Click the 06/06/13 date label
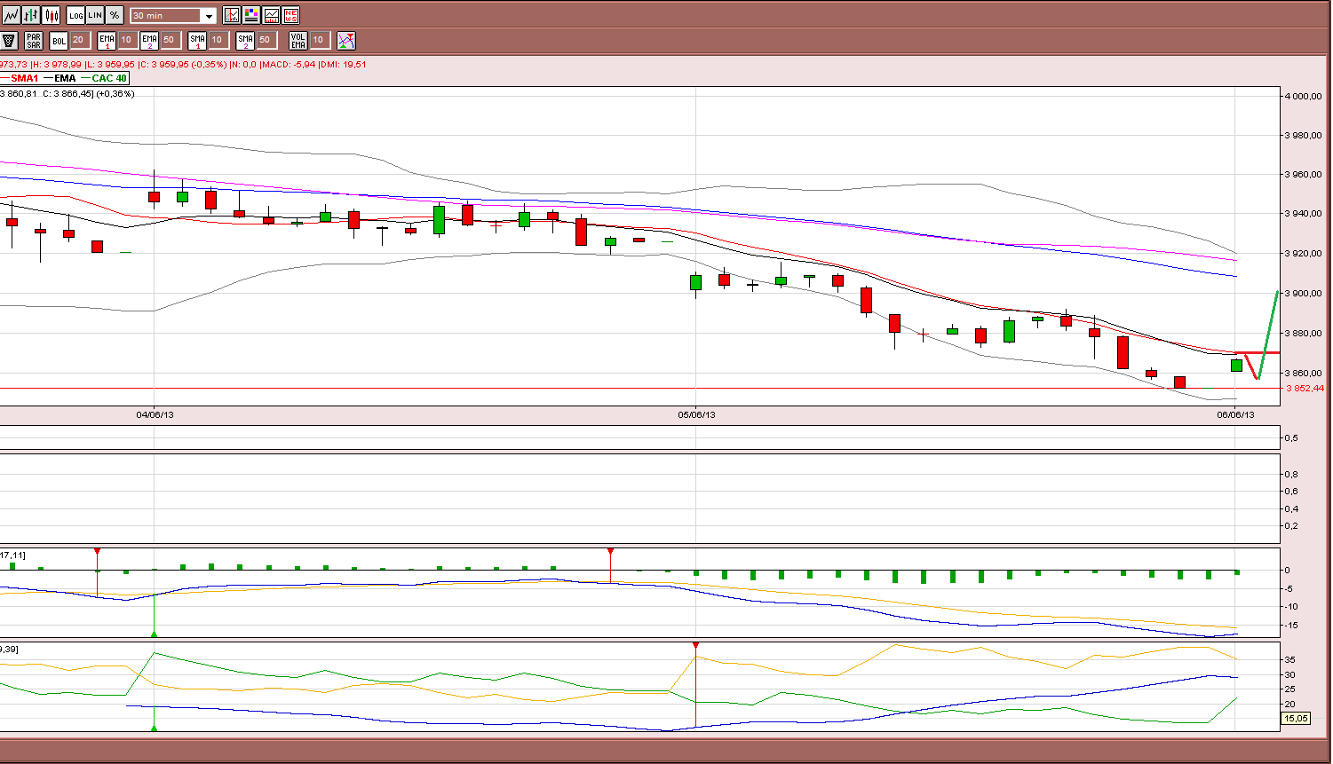1333x764 pixels. [x=1235, y=414]
